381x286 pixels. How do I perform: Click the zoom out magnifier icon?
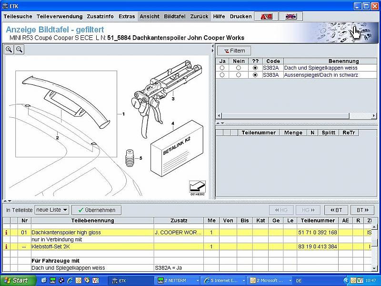[x=20, y=49]
